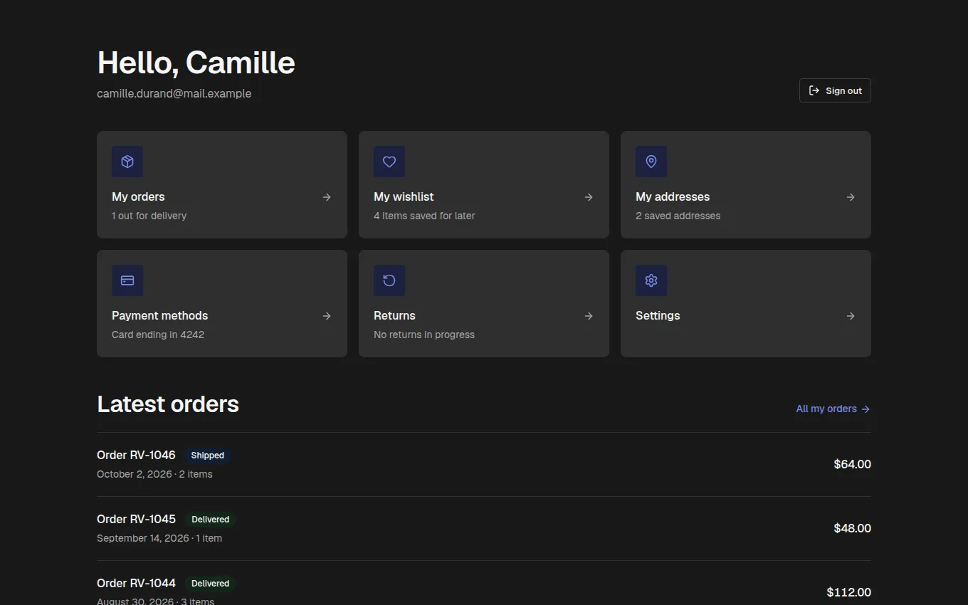
Task: Click 'Card ending in 4242' text
Action: [158, 335]
